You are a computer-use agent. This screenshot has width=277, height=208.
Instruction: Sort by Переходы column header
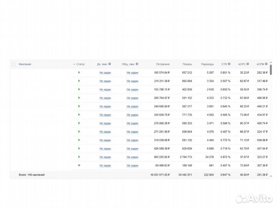(x=207, y=64)
